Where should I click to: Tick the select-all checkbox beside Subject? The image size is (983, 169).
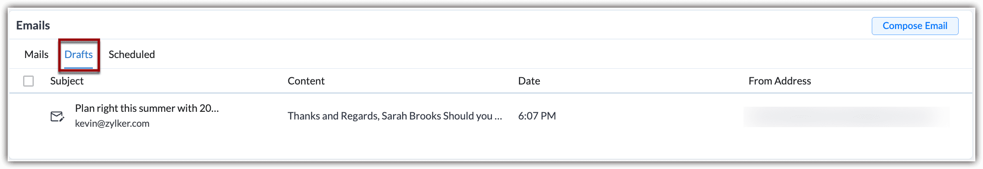29,81
